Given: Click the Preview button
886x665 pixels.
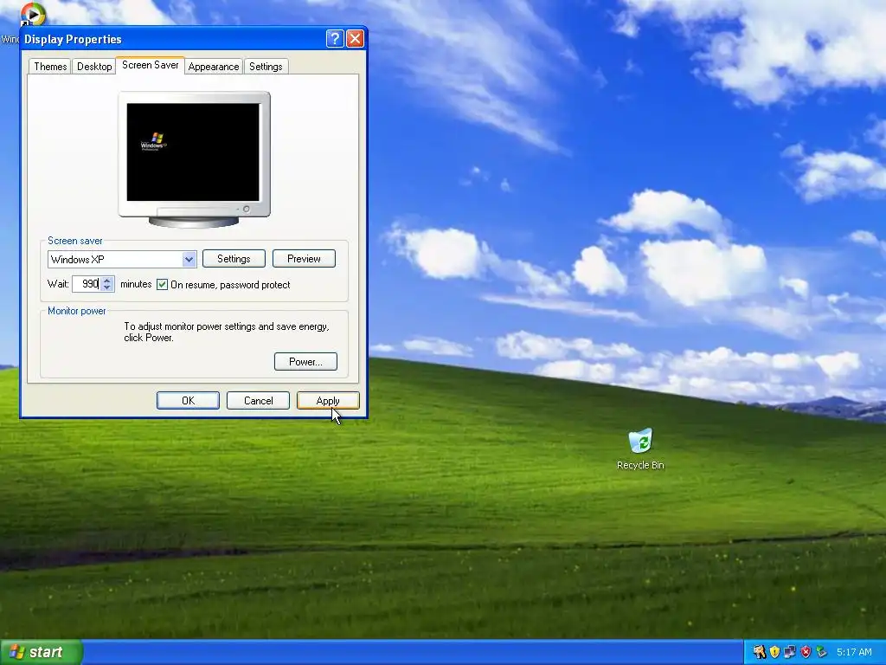Looking at the screenshot, I should 304,258.
